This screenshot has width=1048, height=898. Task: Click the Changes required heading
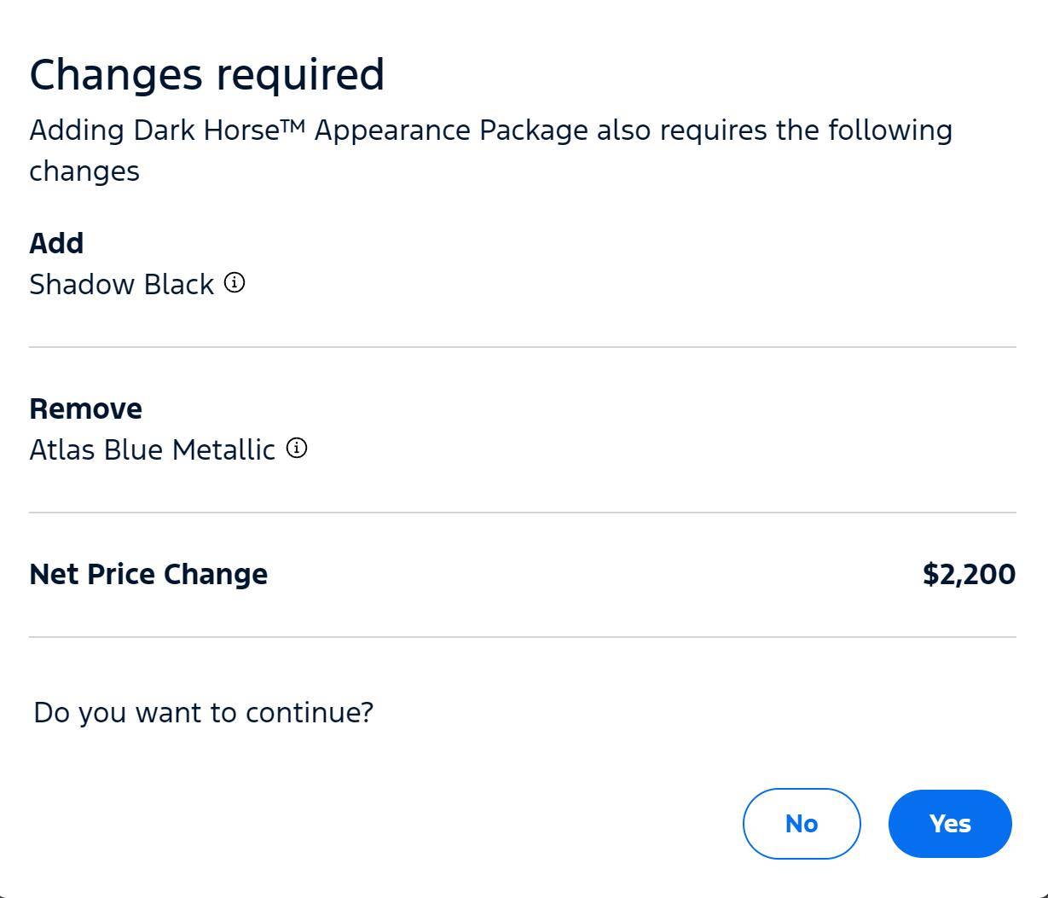click(207, 75)
